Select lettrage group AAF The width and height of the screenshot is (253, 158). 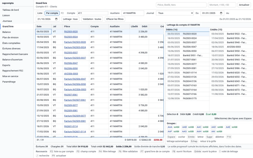[170, 131]
